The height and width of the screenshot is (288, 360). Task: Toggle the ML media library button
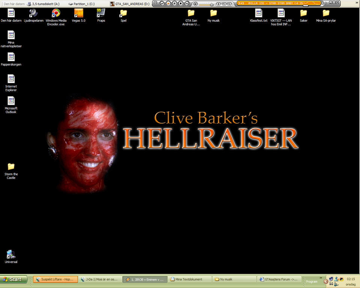[229, 4]
